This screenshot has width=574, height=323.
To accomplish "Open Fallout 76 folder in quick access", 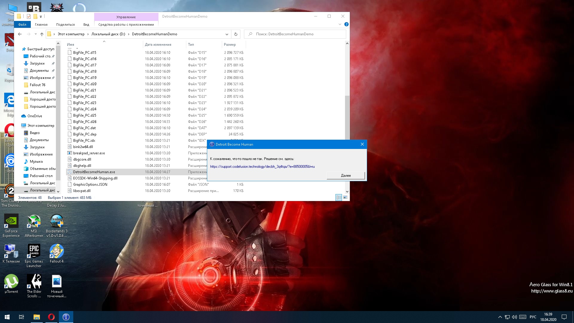I will click(x=38, y=85).
